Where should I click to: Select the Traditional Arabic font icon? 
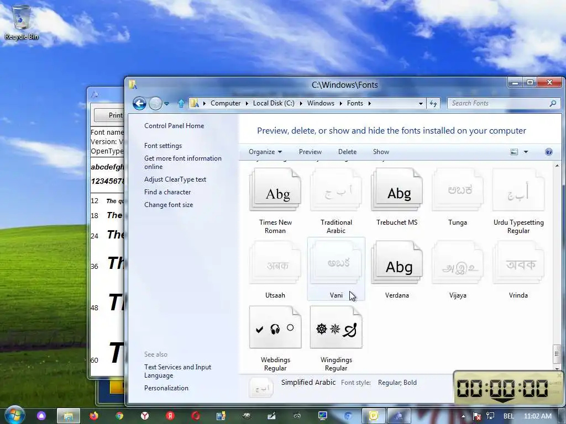pos(336,190)
